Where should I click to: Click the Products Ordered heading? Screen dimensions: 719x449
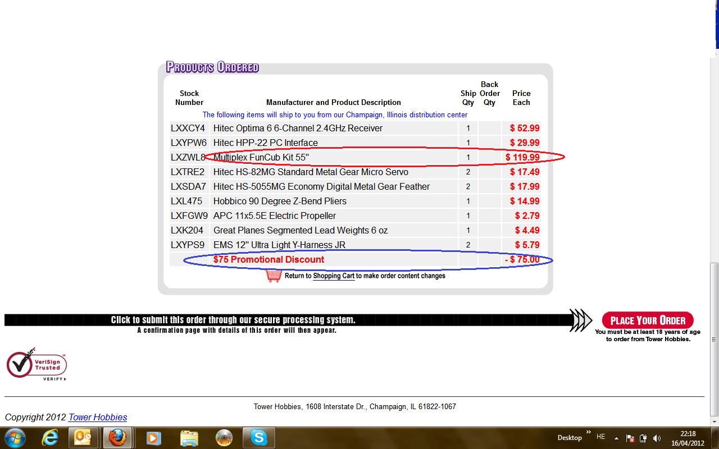[212, 67]
